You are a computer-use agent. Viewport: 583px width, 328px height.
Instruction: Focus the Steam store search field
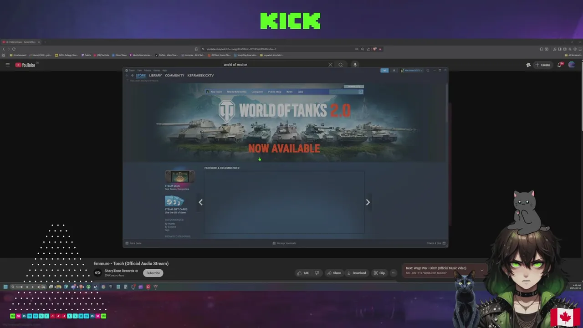[x=344, y=92]
